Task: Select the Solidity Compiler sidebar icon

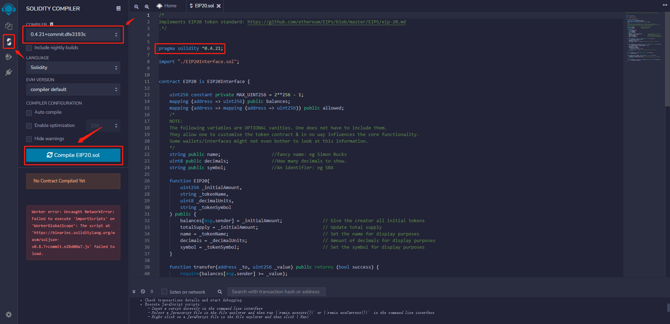Action: 9,42
